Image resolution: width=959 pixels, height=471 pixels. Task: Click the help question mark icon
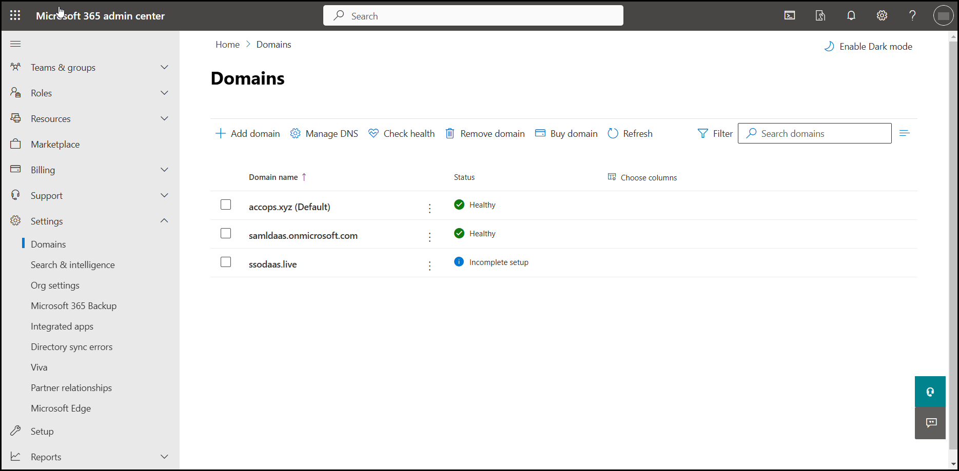pyautogui.click(x=912, y=15)
